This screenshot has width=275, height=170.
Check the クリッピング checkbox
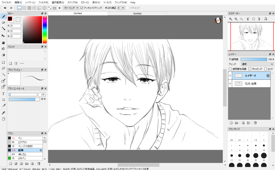point(250,69)
